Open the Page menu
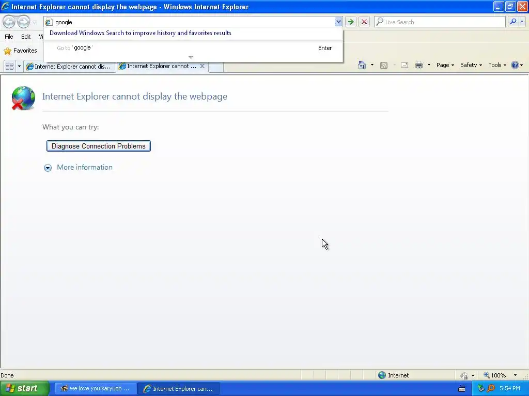The image size is (529, 396). (x=445, y=65)
